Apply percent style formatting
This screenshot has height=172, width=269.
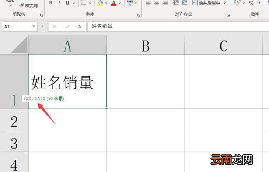(251, 3)
